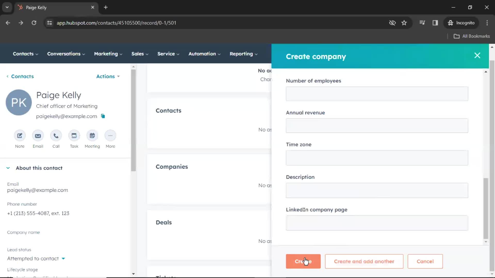Image resolution: width=495 pixels, height=278 pixels.
Task: Click the Description input field
Action: point(377,190)
